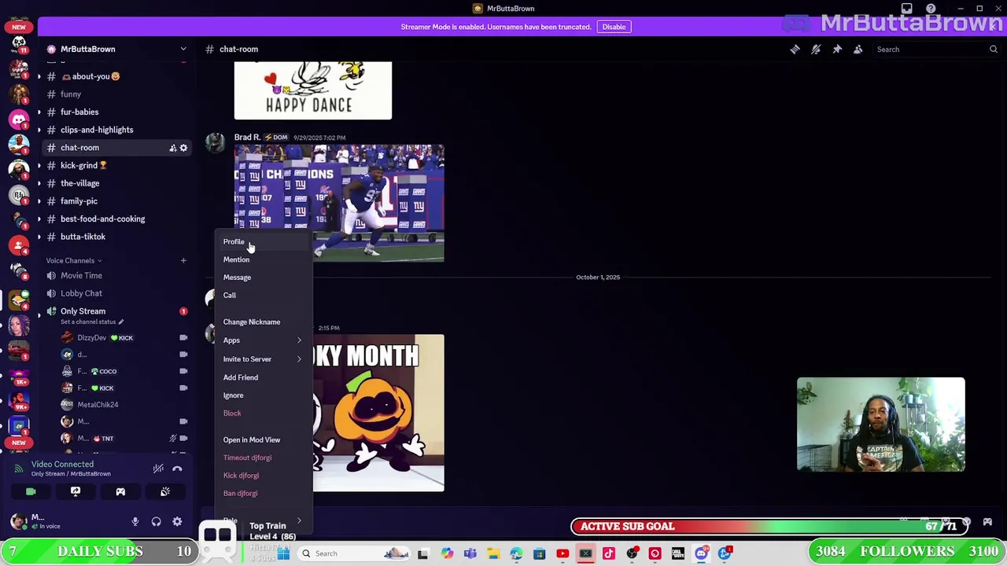The image size is (1007, 566).
Task: Open the Inbox icon in the title bar
Action: 907,9
